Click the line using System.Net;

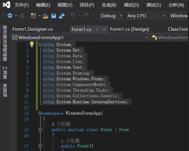[x=62, y=50]
